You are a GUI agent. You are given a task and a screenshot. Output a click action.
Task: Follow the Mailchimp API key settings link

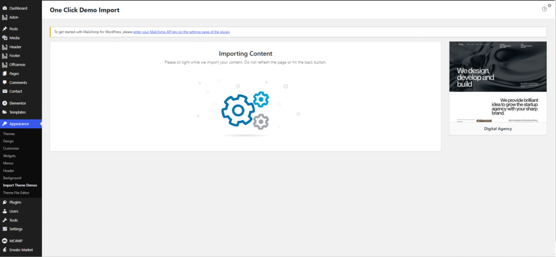(x=182, y=32)
